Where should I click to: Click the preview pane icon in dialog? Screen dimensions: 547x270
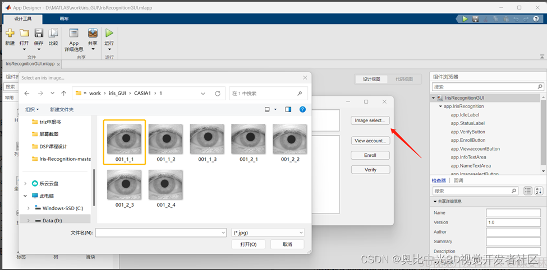pyautogui.click(x=288, y=109)
